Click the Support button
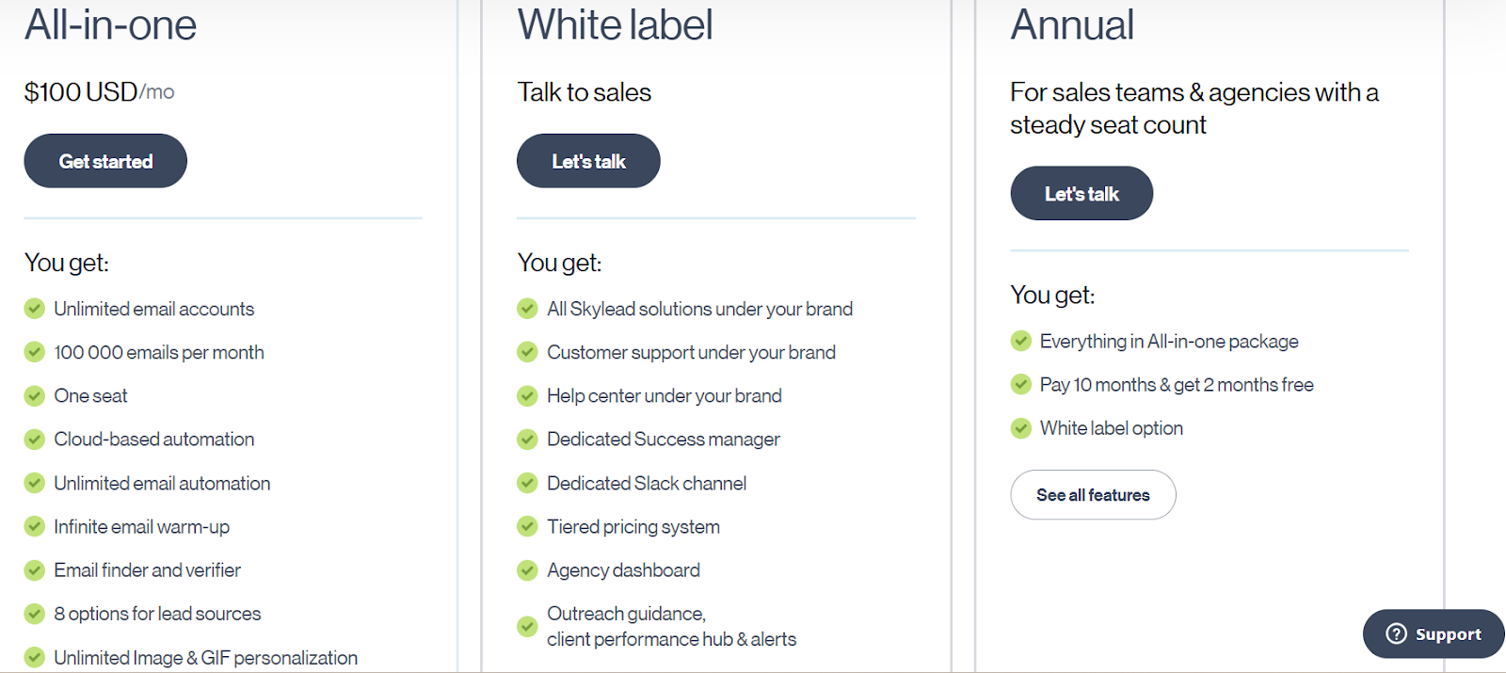 (1433, 633)
